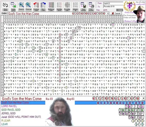Click the Zoom-in magnifier icon
The image size is (146, 127).
pos(21,5)
